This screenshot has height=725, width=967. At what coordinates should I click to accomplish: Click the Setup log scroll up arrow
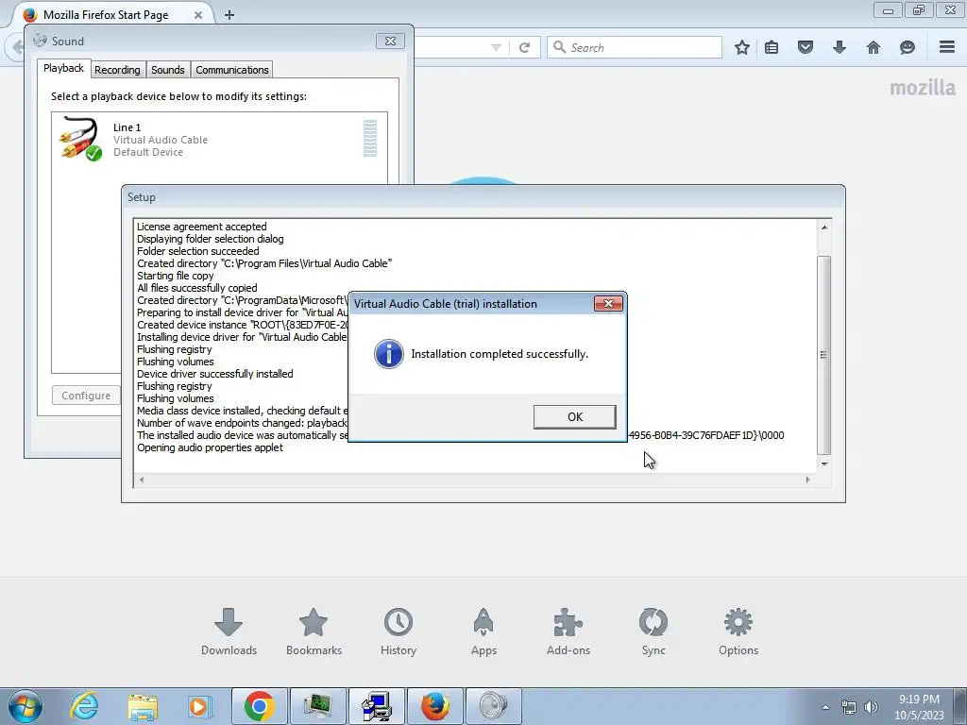[x=823, y=228]
